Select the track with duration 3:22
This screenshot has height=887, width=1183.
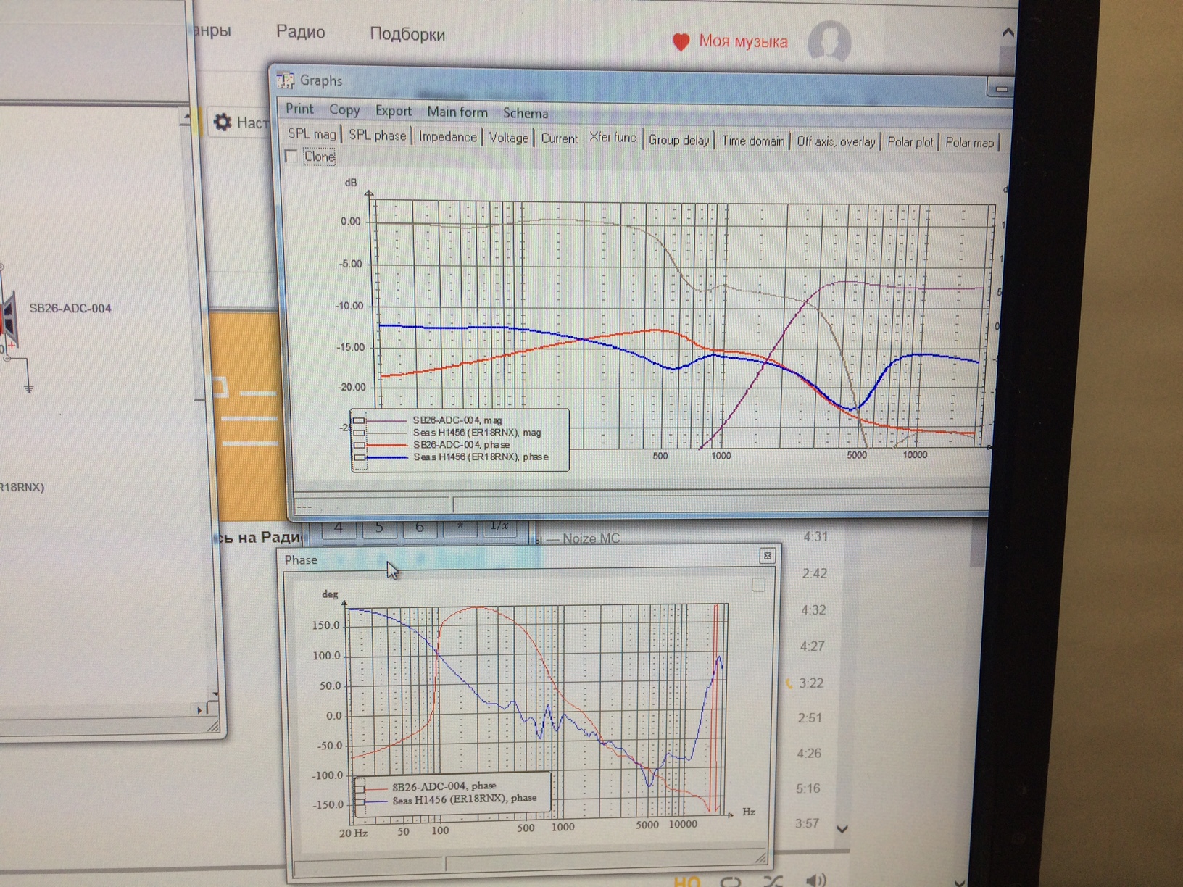(x=811, y=683)
